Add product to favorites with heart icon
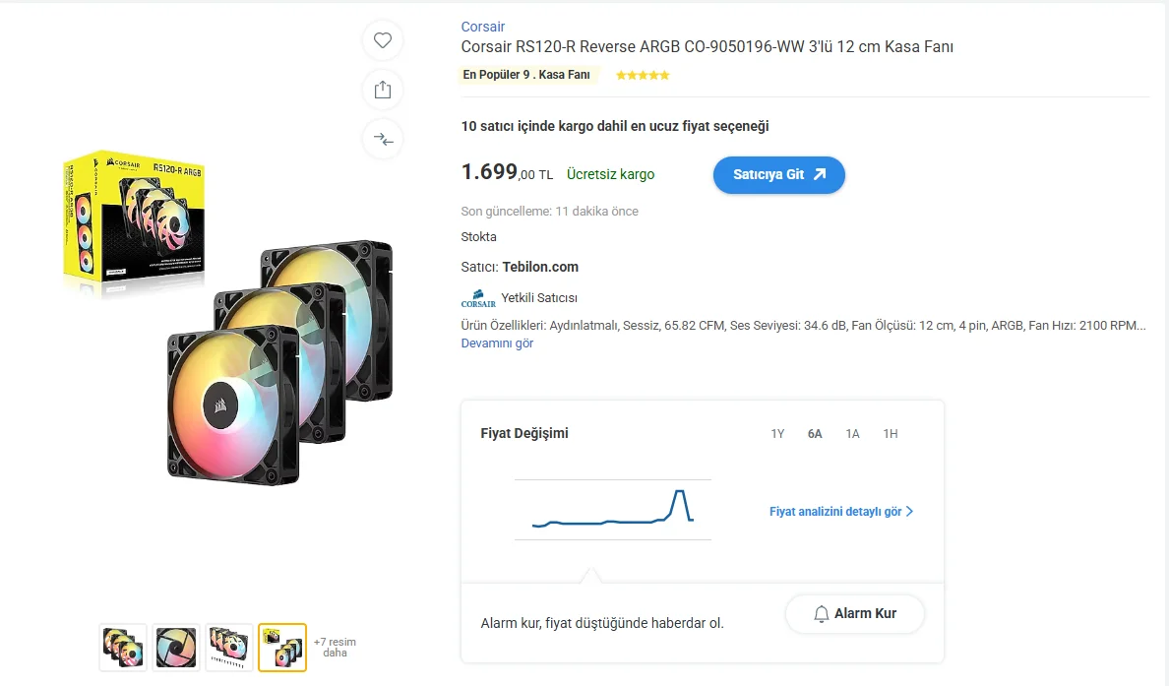Screen dimensions: 1169x686 tap(383, 40)
